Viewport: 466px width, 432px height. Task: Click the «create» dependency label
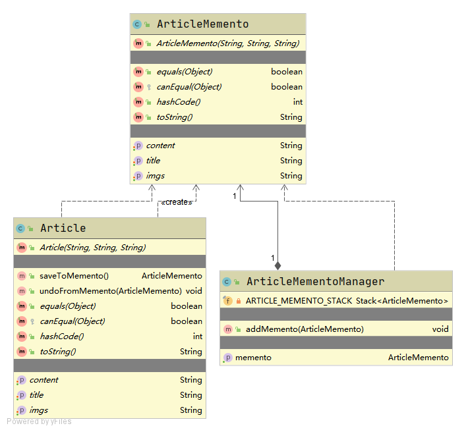tap(176, 202)
